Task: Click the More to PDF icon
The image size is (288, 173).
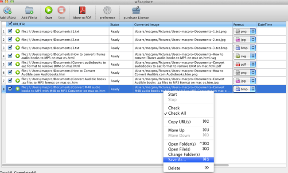Action: coord(82,10)
